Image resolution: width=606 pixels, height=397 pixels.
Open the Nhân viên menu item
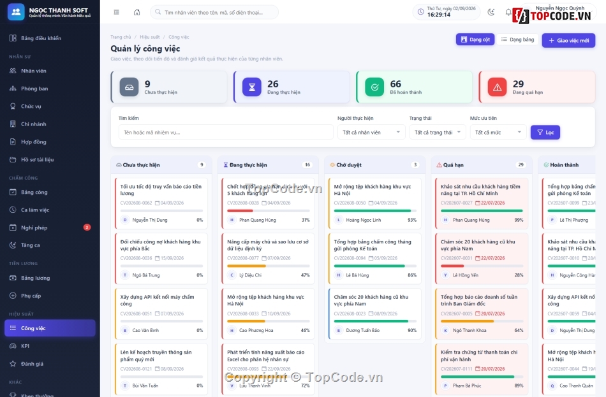click(50, 71)
